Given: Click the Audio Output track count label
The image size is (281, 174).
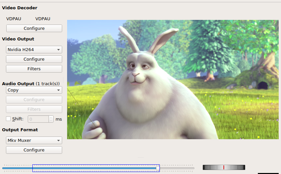Looking at the screenshot, I should 48,84.
